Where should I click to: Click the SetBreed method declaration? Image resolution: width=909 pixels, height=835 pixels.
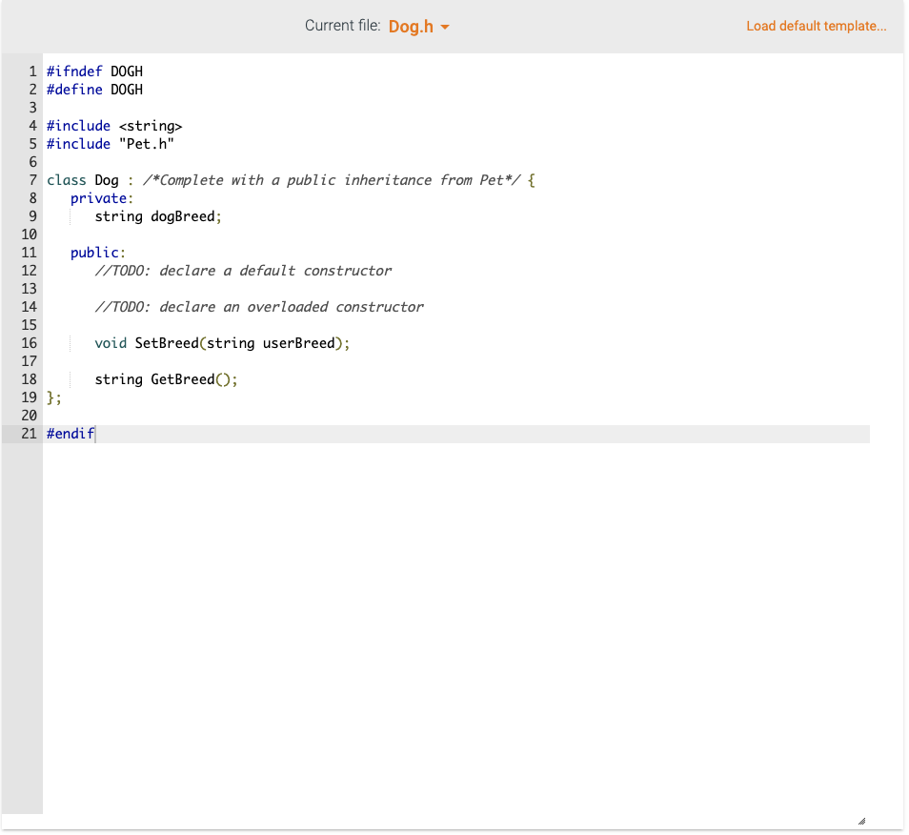[222, 342]
